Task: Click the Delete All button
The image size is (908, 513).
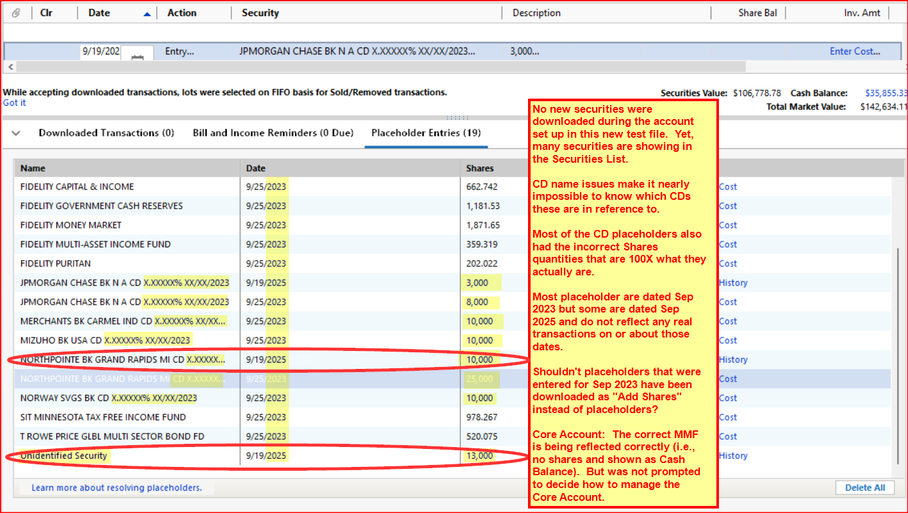Action: point(865,488)
